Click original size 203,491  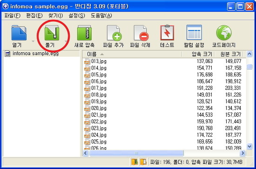(x=233, y=128)
